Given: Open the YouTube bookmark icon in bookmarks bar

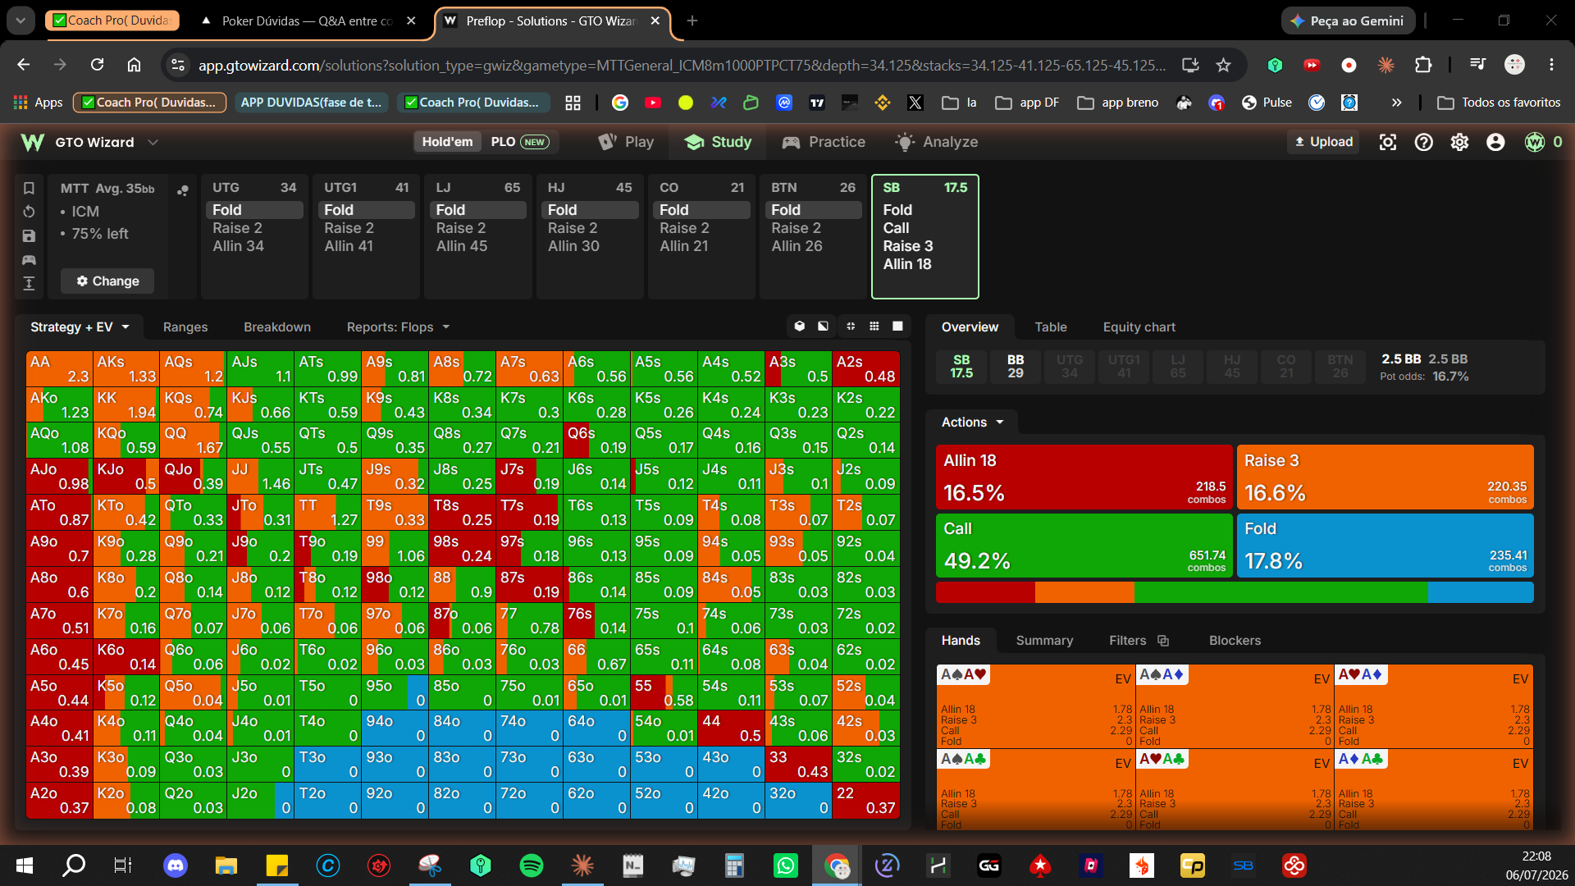Looking at the screenshot, I should click(x=653, y=103).
